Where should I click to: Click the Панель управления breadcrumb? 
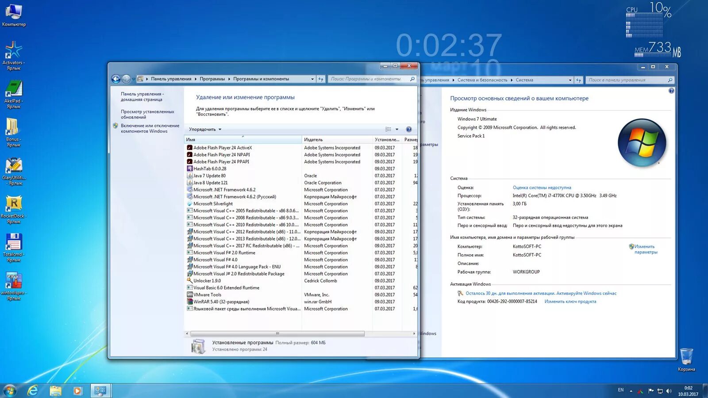click(171, 79)
